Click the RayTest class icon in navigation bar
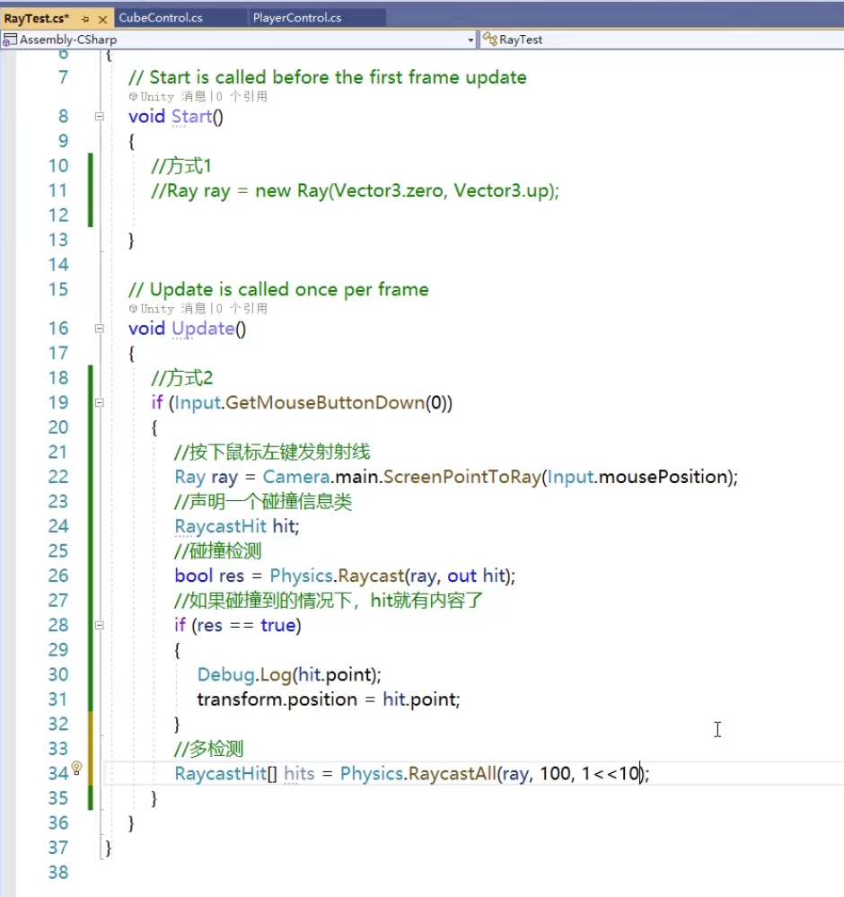844x897 pixels. 489,40
